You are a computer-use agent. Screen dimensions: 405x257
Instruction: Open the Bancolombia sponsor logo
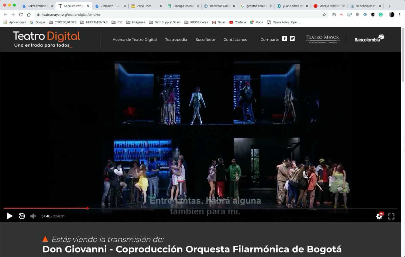pyautogui.click(x=369, y=39)
